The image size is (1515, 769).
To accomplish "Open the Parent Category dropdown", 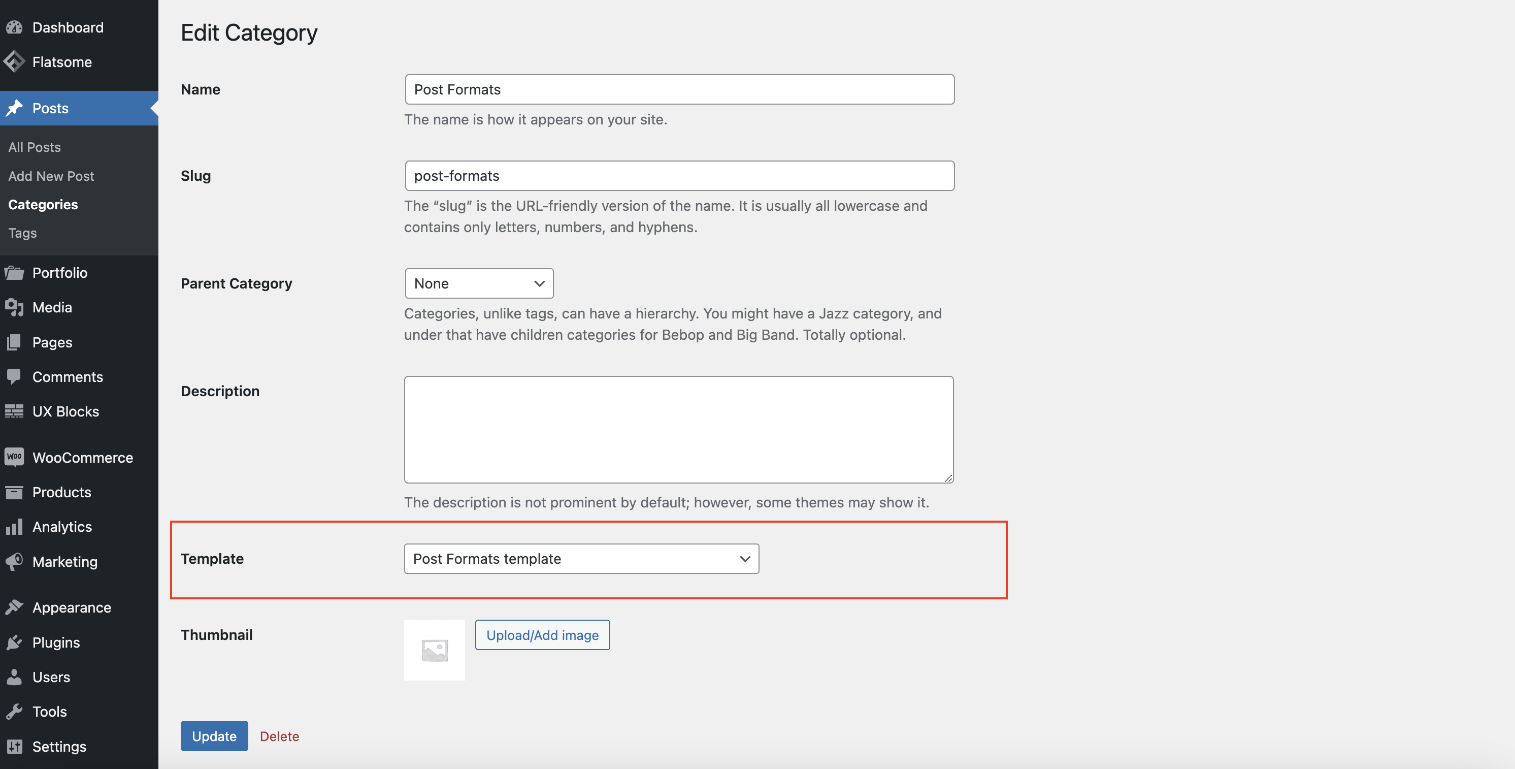I will [x=479, y=283].
